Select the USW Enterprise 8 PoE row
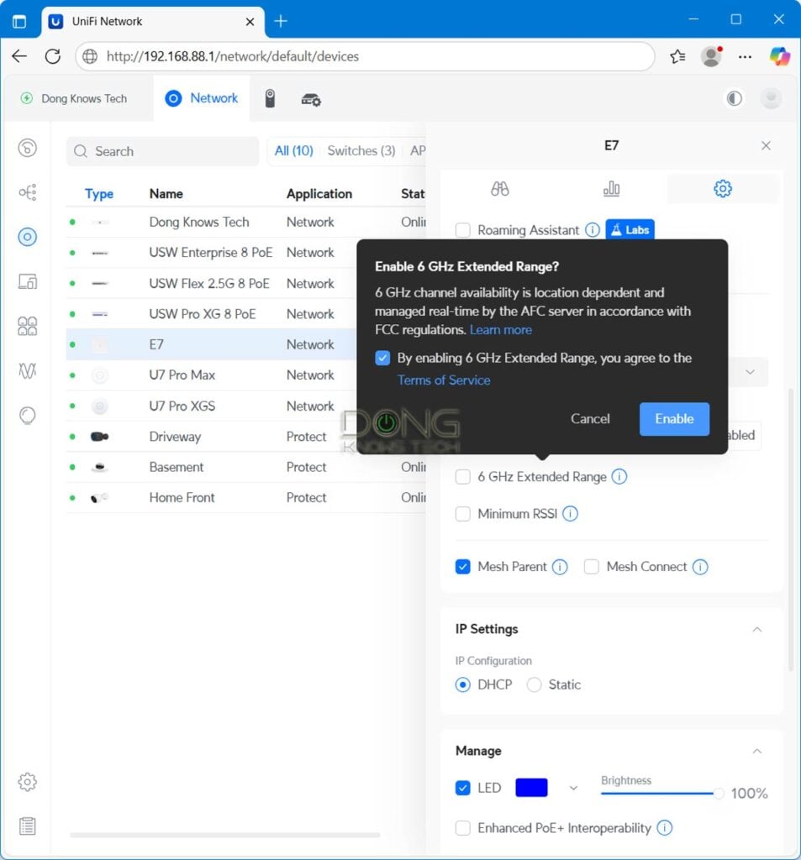This screenshot has height=860, width=801. [x=211, y=253]
